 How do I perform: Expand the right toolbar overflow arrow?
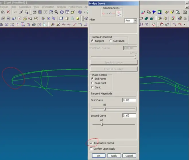[x=184, y=24]
